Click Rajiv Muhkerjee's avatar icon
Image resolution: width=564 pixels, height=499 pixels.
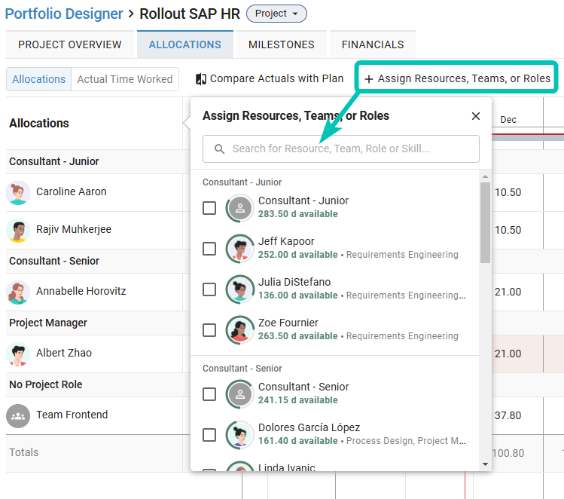point(18,231)
